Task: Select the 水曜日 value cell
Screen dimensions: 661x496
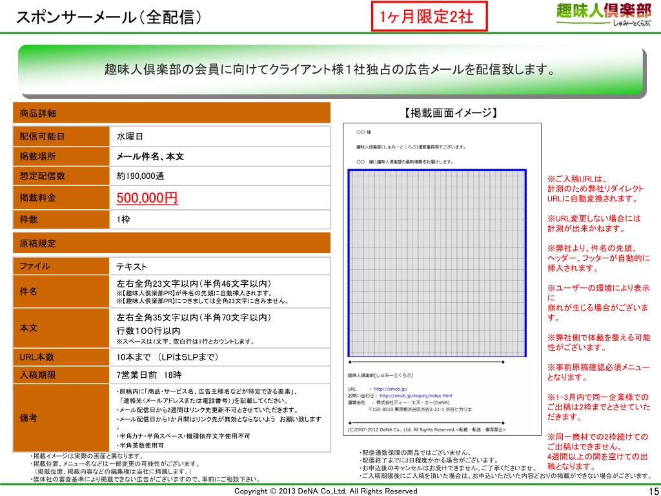Action: (x=219, y=136)
